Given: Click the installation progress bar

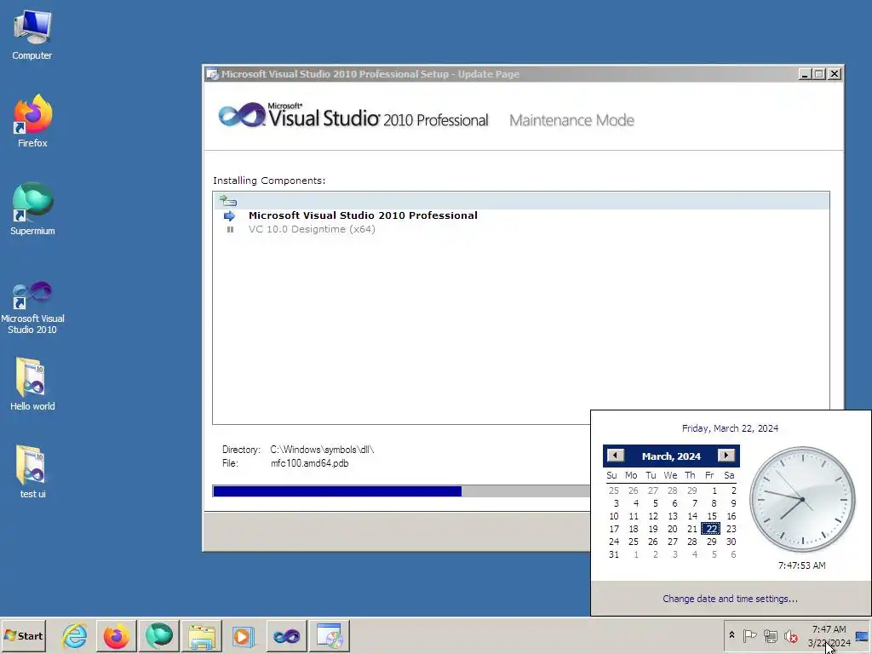Looking at the screenshot, I should pos(401,491).
